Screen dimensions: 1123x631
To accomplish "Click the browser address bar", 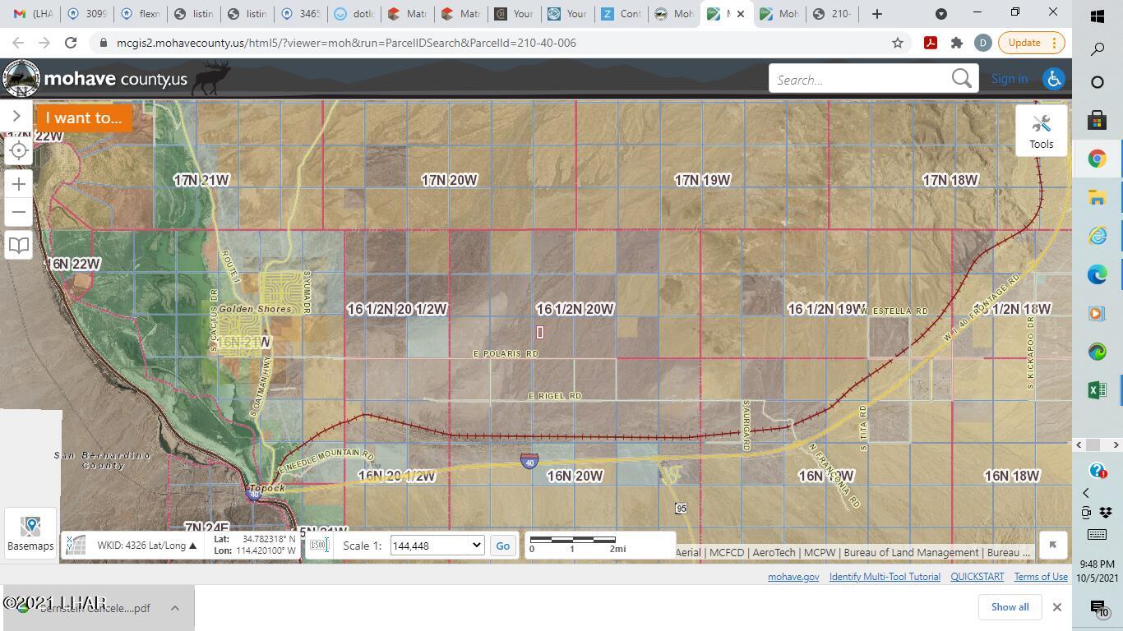I will point(493,43).
